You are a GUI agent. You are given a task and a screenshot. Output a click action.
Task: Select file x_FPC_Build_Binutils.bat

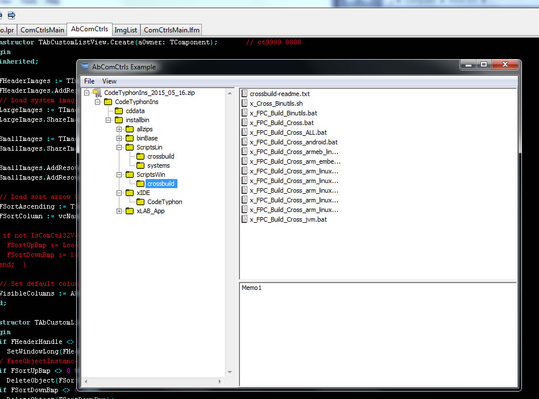284,113
